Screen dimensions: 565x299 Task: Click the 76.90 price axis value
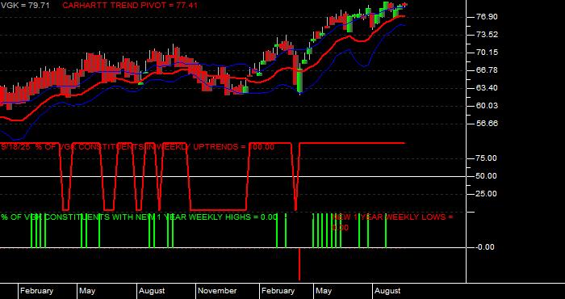point(487,17)
